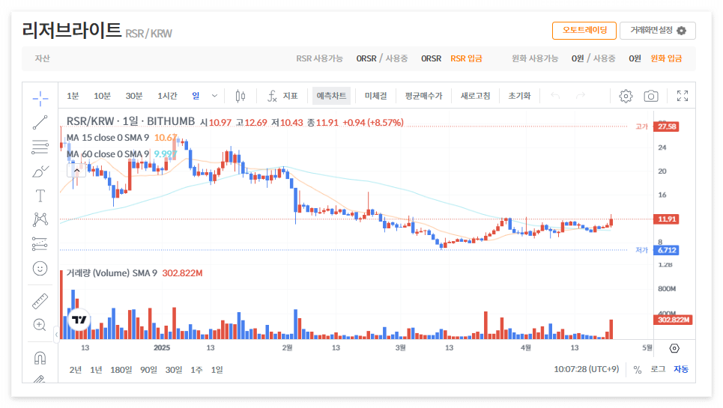Expand the left toolbar collapse arrow
This screenshot has height=408, width=723.
pyautogui.click(x=56, y=335)
